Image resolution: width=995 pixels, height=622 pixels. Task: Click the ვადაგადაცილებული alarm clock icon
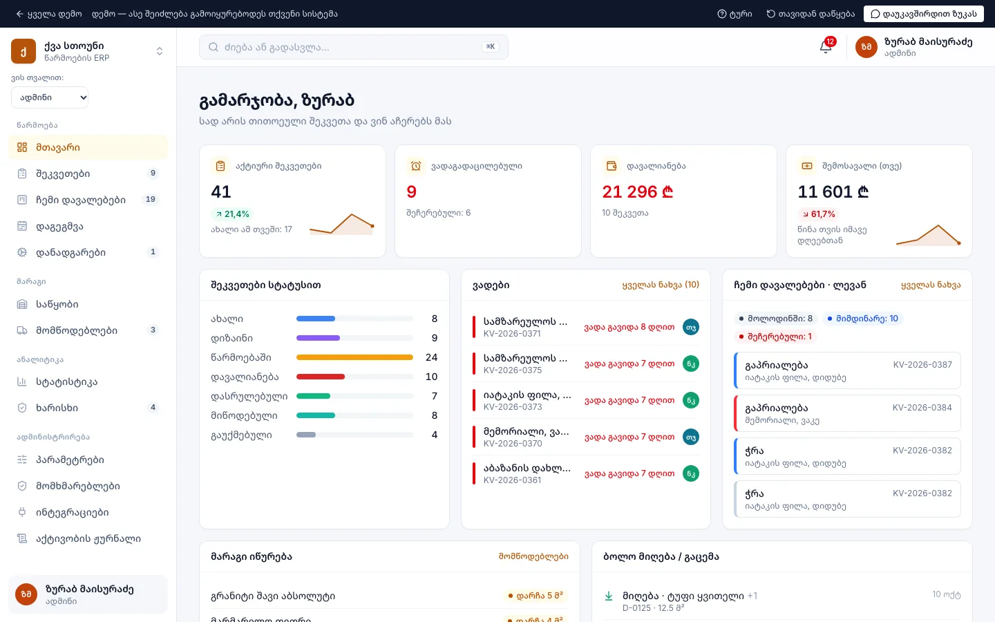coord(416,166)
